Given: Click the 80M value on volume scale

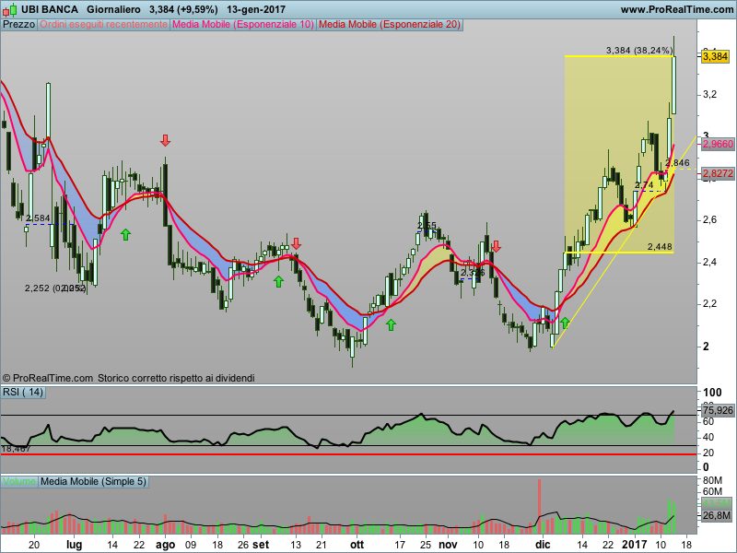Looking at the screenshot, I should [x=712, y=480].
